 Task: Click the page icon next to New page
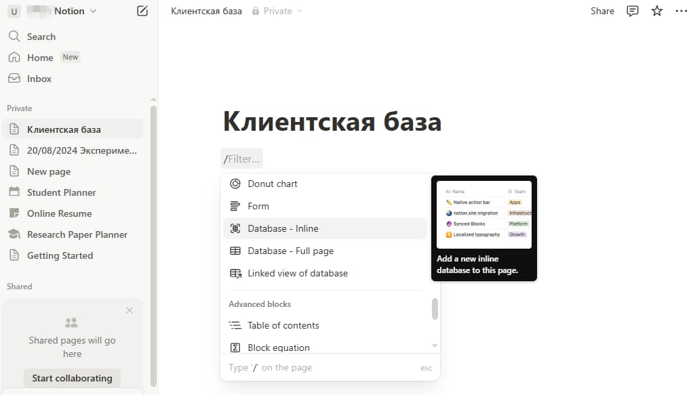[x=14, y=171]
